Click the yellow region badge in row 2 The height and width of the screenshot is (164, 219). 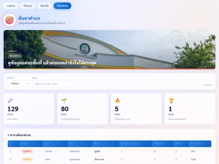click(27, 159)
